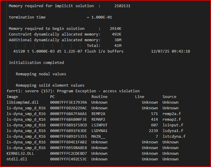Click the 'Image' column header
This screenshot has height=167, width=211.
coord(12,96)
